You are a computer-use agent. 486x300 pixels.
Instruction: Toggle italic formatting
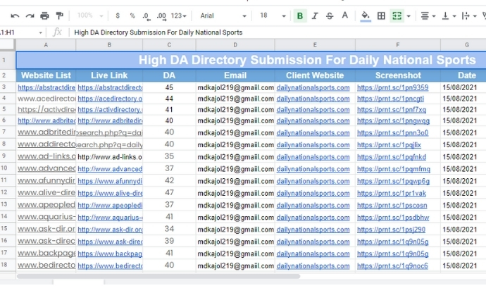pyautogui.click(x=315, y=15)
